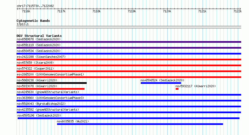Select the black bar under nsv5869238
The width and height of the screenshot is (249, 135).
tap(51, 83)
